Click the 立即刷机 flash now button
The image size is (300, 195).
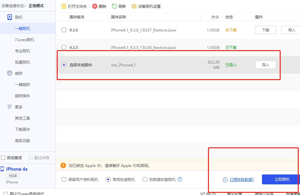click(x=280, y=179)
